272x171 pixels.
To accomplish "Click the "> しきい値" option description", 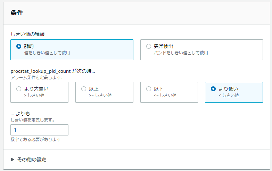I will pyautogui.click(x=34, y=95).
